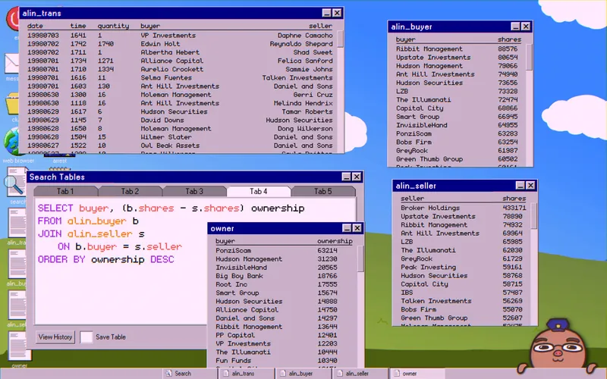
Task: Minimize the alin_trans window
Action: 327,13
